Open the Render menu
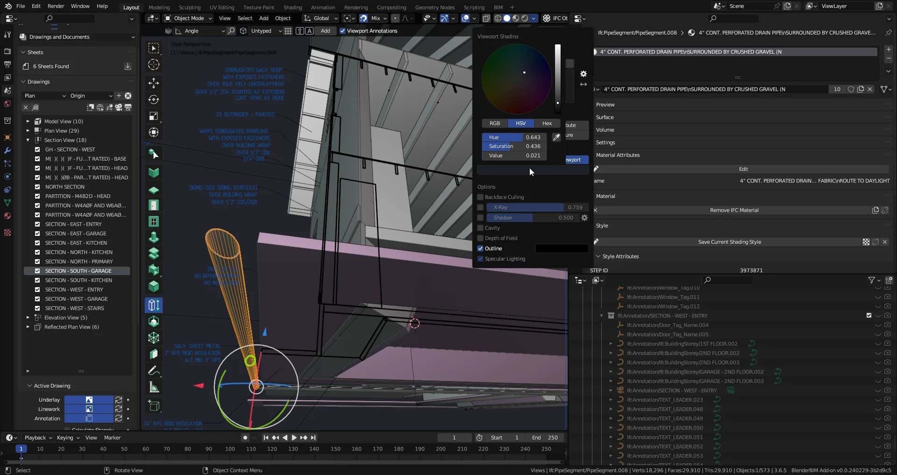The width and height of the screenshot is (897, 475). pos(56,6)
